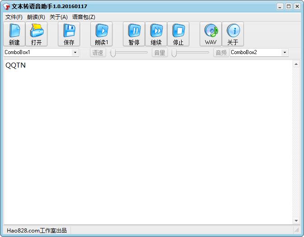Expand the ComboBox1 dropdown
Image resolution: width=304 pixels, height=237 pixels.
75,53
